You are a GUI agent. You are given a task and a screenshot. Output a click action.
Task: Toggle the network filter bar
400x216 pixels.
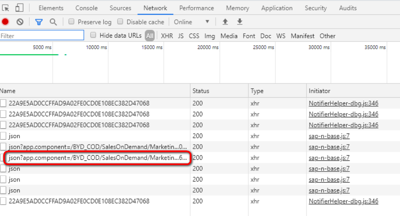coord(38,22)
